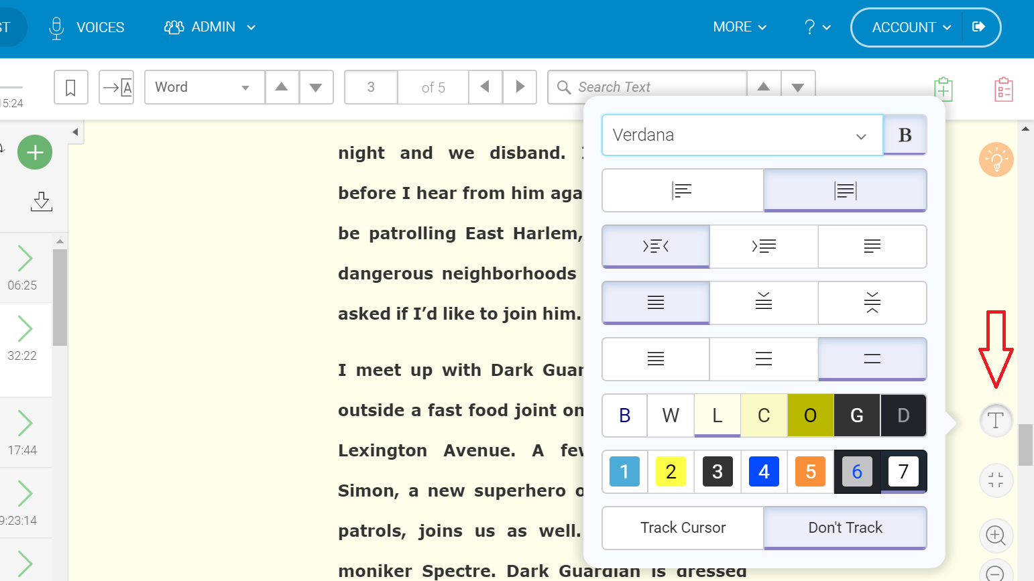Select highlight color 6 gray
Screen dimensions: 1034x581
click(857, 472)
